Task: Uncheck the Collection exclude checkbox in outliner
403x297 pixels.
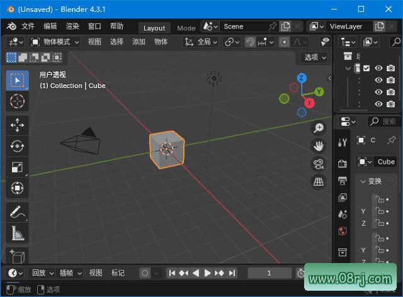Action: click(366, 69)
